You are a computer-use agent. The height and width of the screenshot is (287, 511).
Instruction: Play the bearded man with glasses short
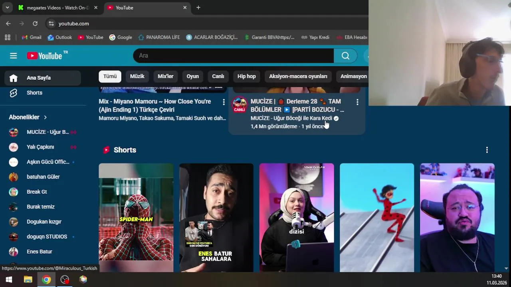coord(457,217)
